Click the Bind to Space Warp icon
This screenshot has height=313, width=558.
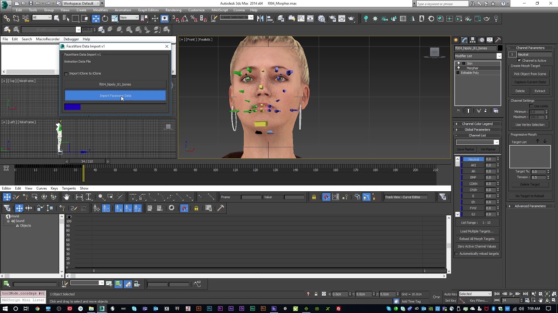[26, 18]
